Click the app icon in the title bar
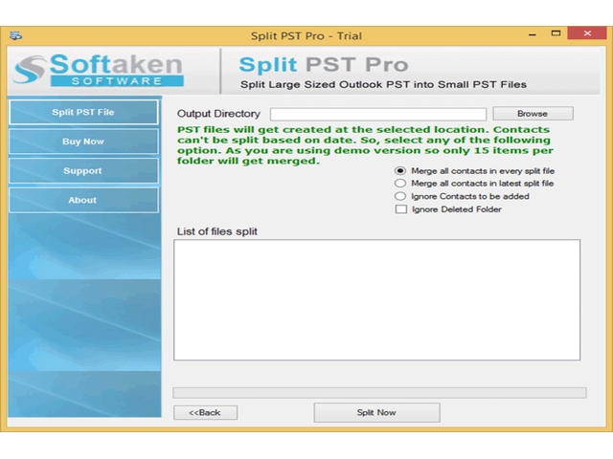The image size is (613, 459). [x=15, y=36]
